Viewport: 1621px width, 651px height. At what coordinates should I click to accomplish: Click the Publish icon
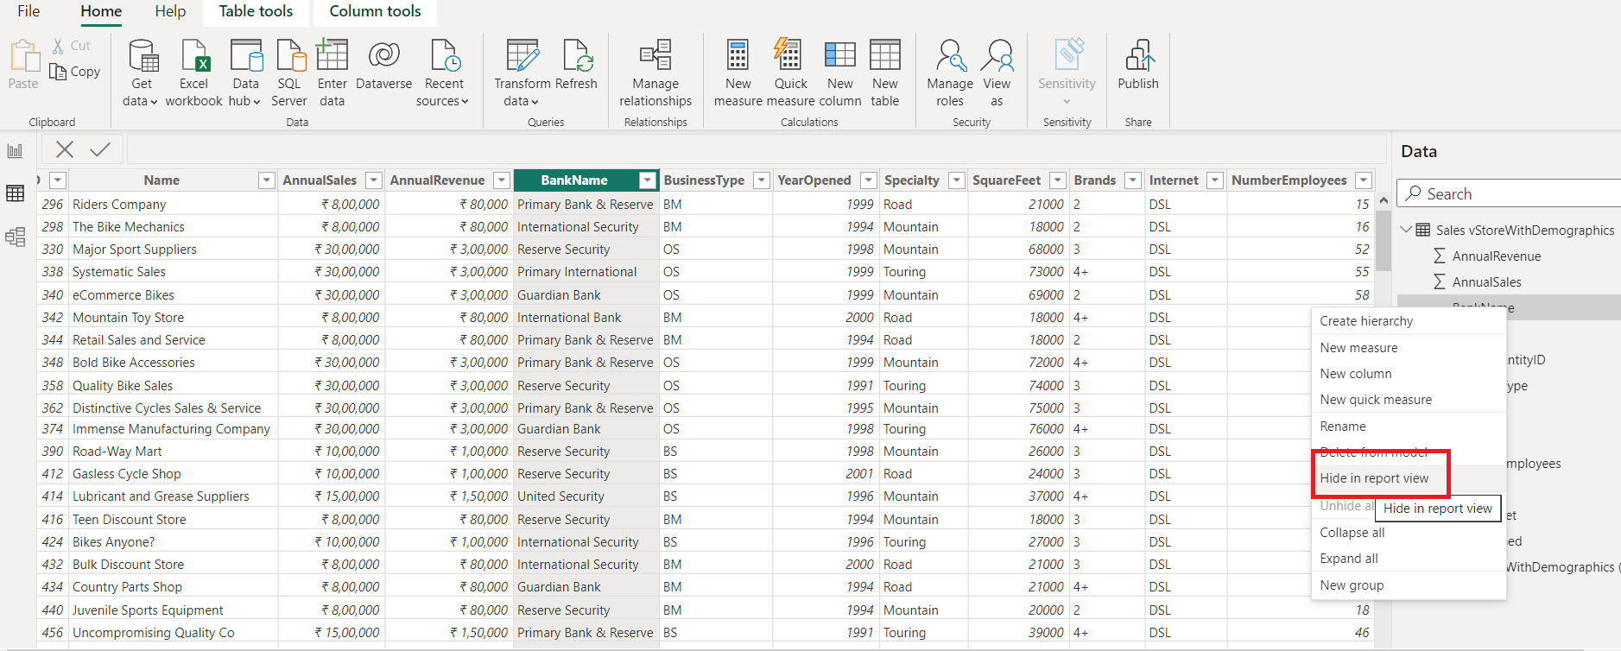(1139, 55)
